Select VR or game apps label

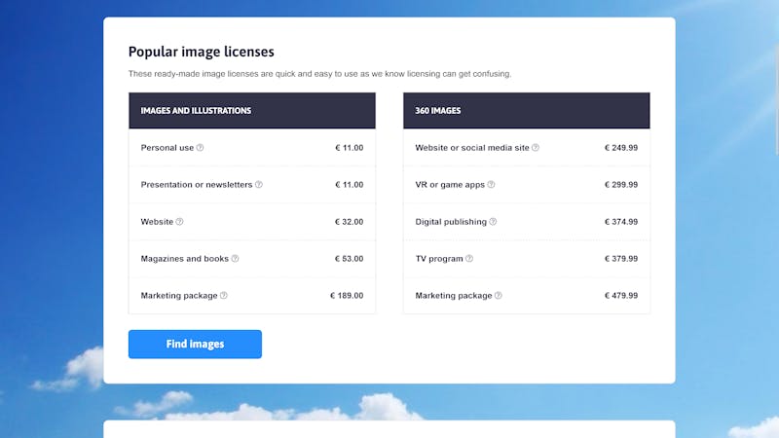(x=450, y=184)
